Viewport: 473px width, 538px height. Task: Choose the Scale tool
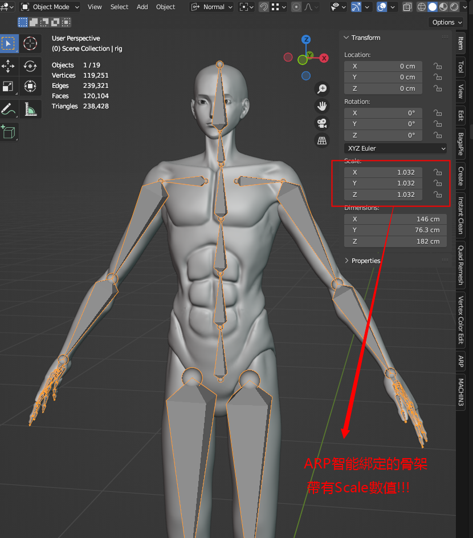tap(9, 87)
